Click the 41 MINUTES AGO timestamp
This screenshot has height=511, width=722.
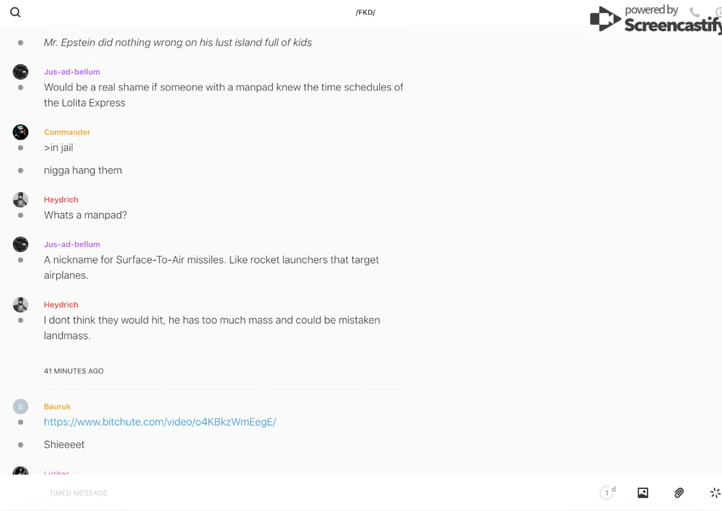pos(74,371)
